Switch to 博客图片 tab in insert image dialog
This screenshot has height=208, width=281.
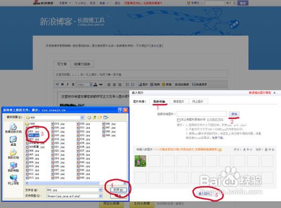[x=178, y=101]
